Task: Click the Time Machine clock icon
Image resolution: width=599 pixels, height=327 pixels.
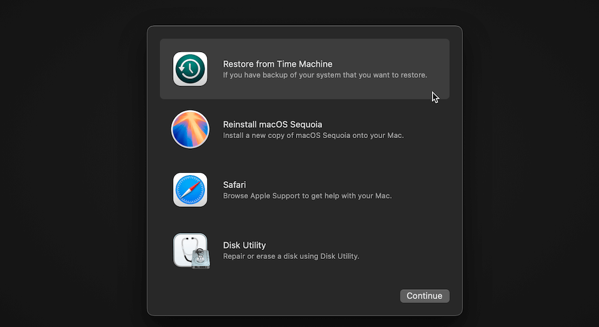Action: [190, 69]
